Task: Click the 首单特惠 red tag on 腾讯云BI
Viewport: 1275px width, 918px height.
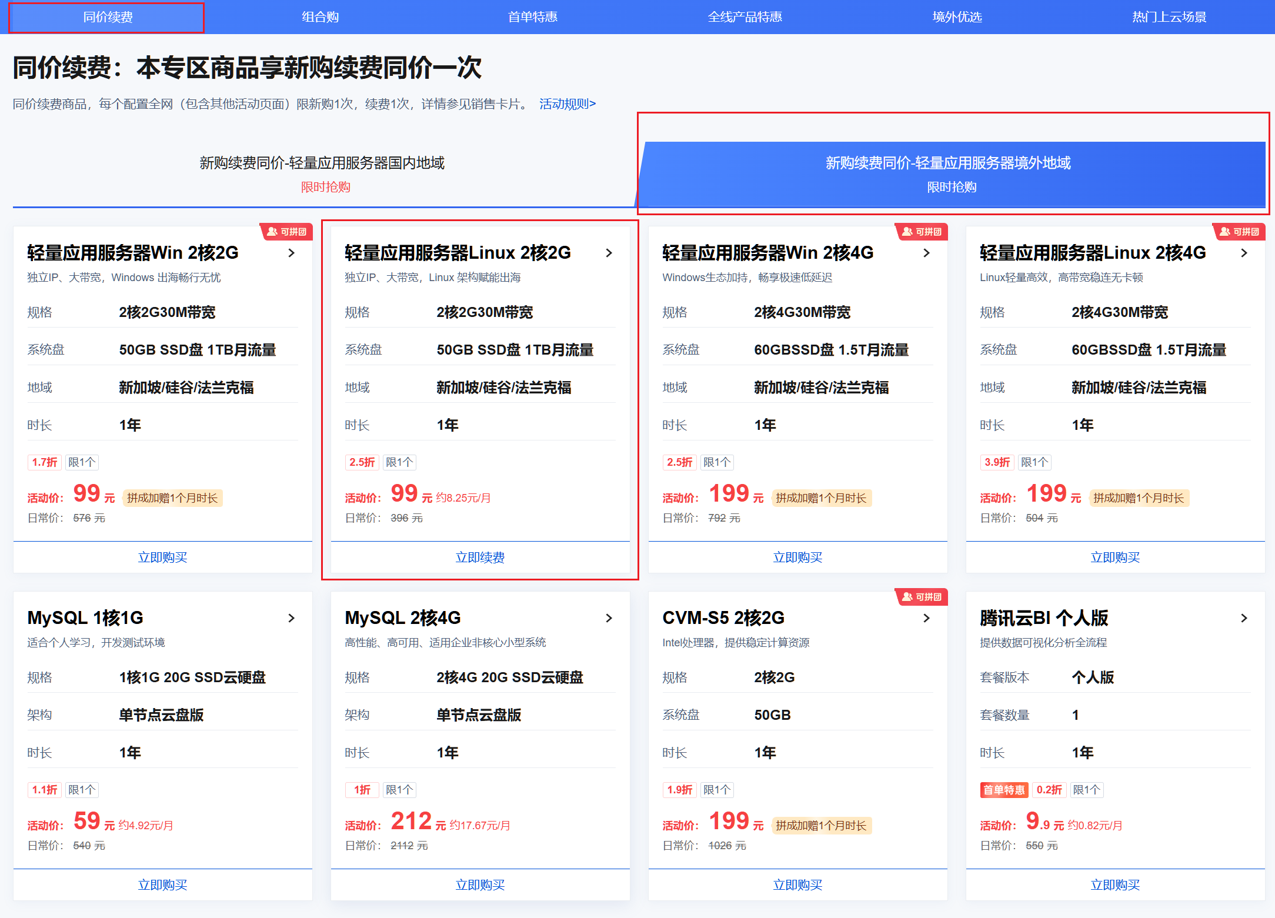Action: click(1004, 790)
